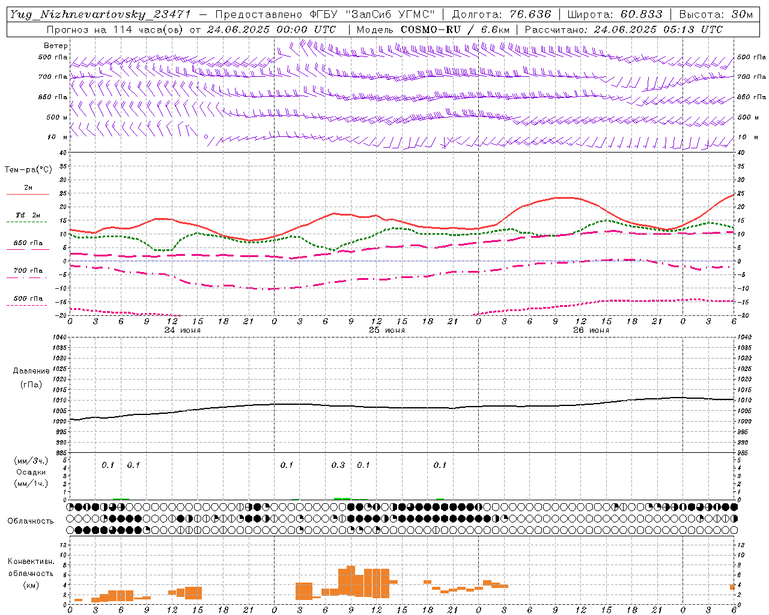Click the date label 24 июня

[x=183, y=330]
